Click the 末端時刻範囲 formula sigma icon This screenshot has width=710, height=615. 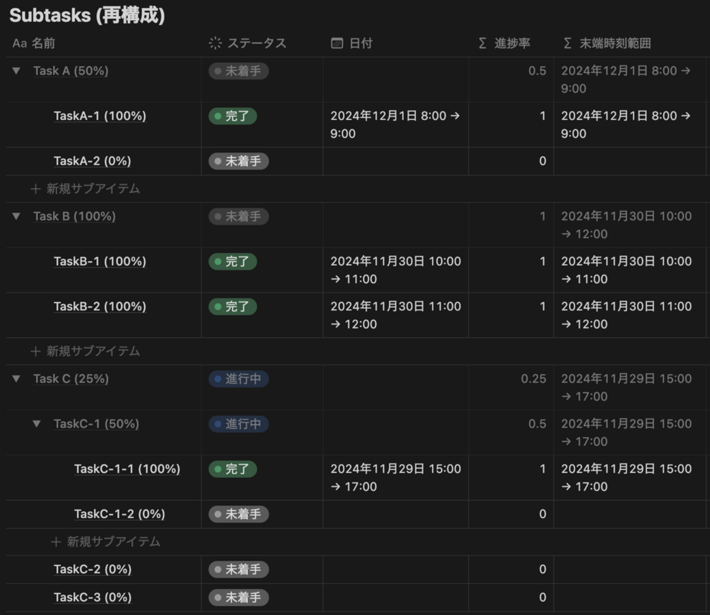point(567,44)
